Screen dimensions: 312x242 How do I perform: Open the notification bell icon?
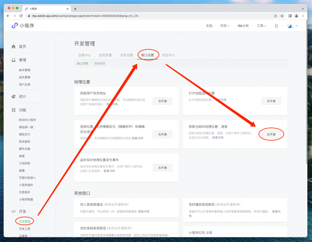coord(276,26)
